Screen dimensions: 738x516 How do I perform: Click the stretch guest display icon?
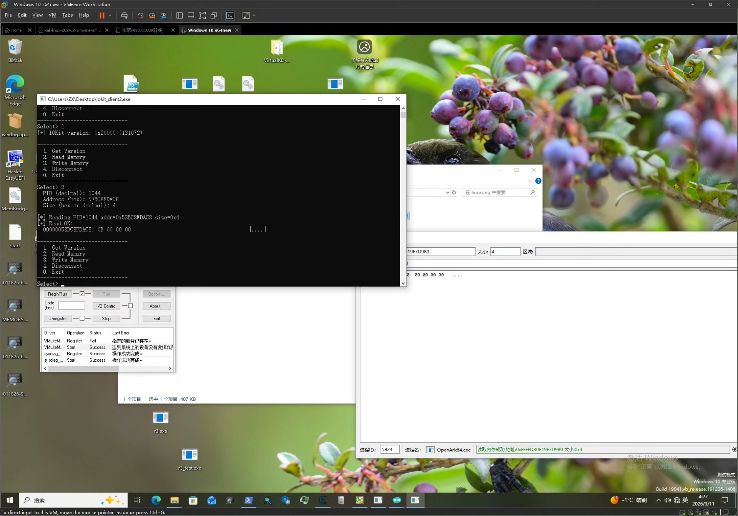(246, 15)
